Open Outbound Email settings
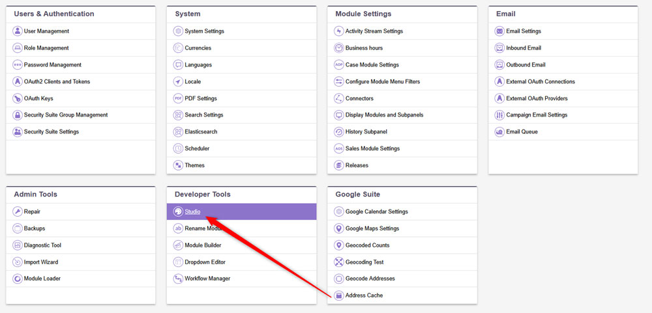The width and height of the screenshot is (652, 313). pos(526,65)
